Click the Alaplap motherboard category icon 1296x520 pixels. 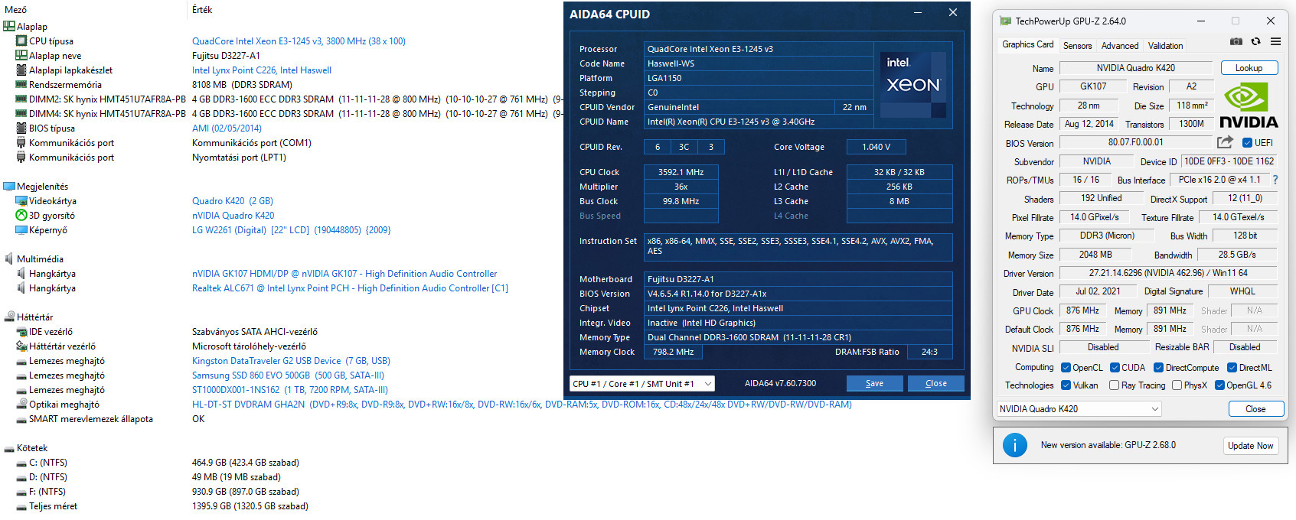pyautogui.click(x=9, y=26)
